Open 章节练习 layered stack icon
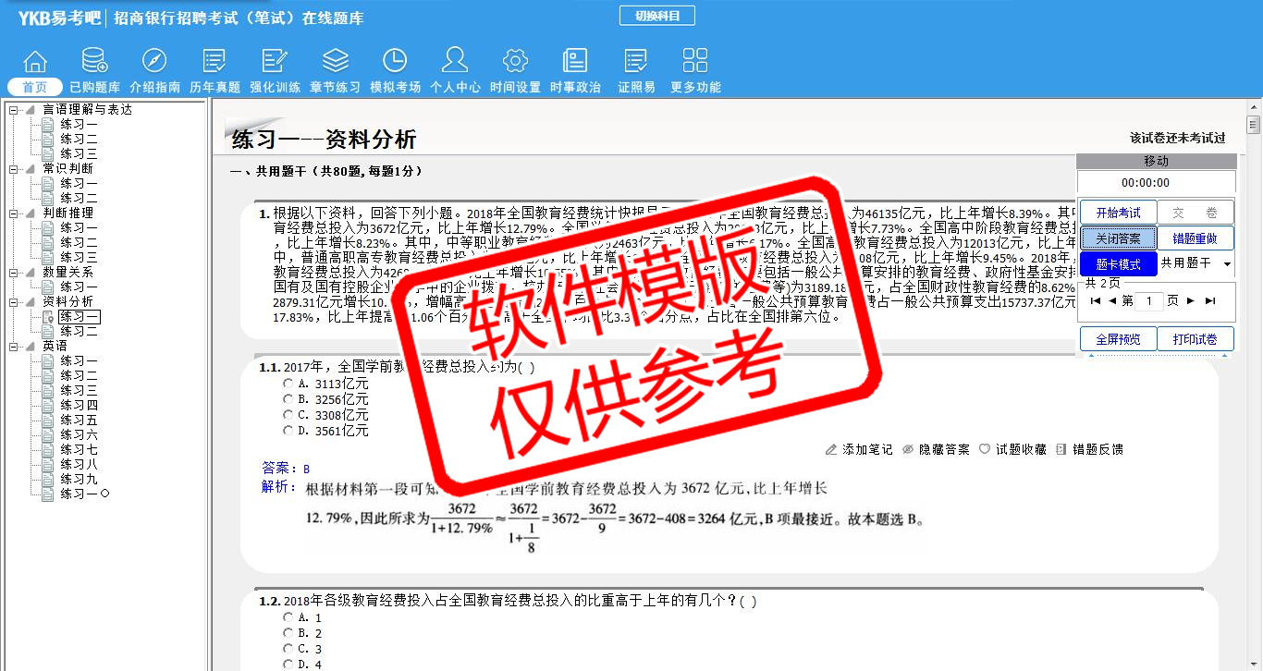 pyautogui.click(x=335, y=62)
